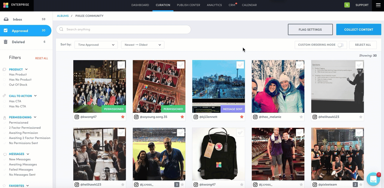Switch to the Analytics tab
Screen dimensions: 384x188
click(214, 5)
